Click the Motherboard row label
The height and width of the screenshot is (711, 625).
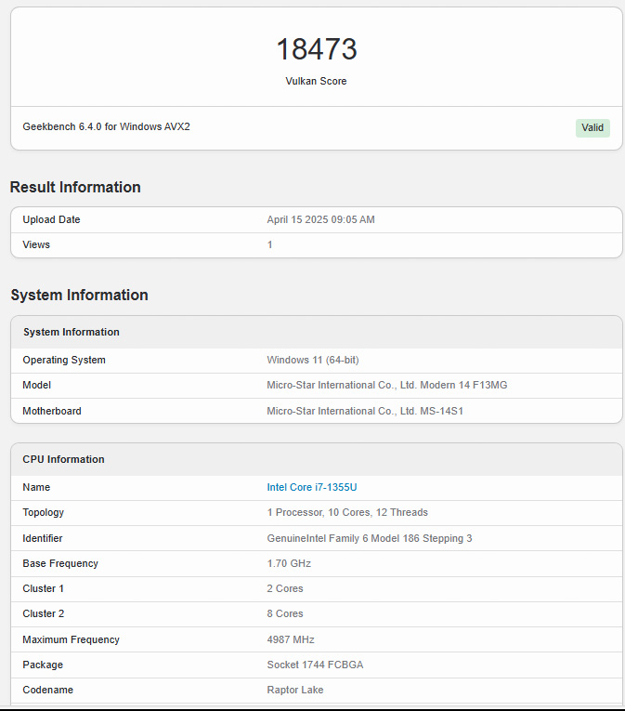[52, 411]
